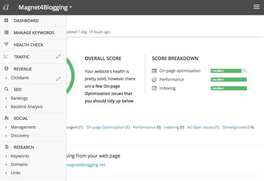Open MANAGE KEYWORDS menu item
264x181 pixels.
[x=34, y=33]
